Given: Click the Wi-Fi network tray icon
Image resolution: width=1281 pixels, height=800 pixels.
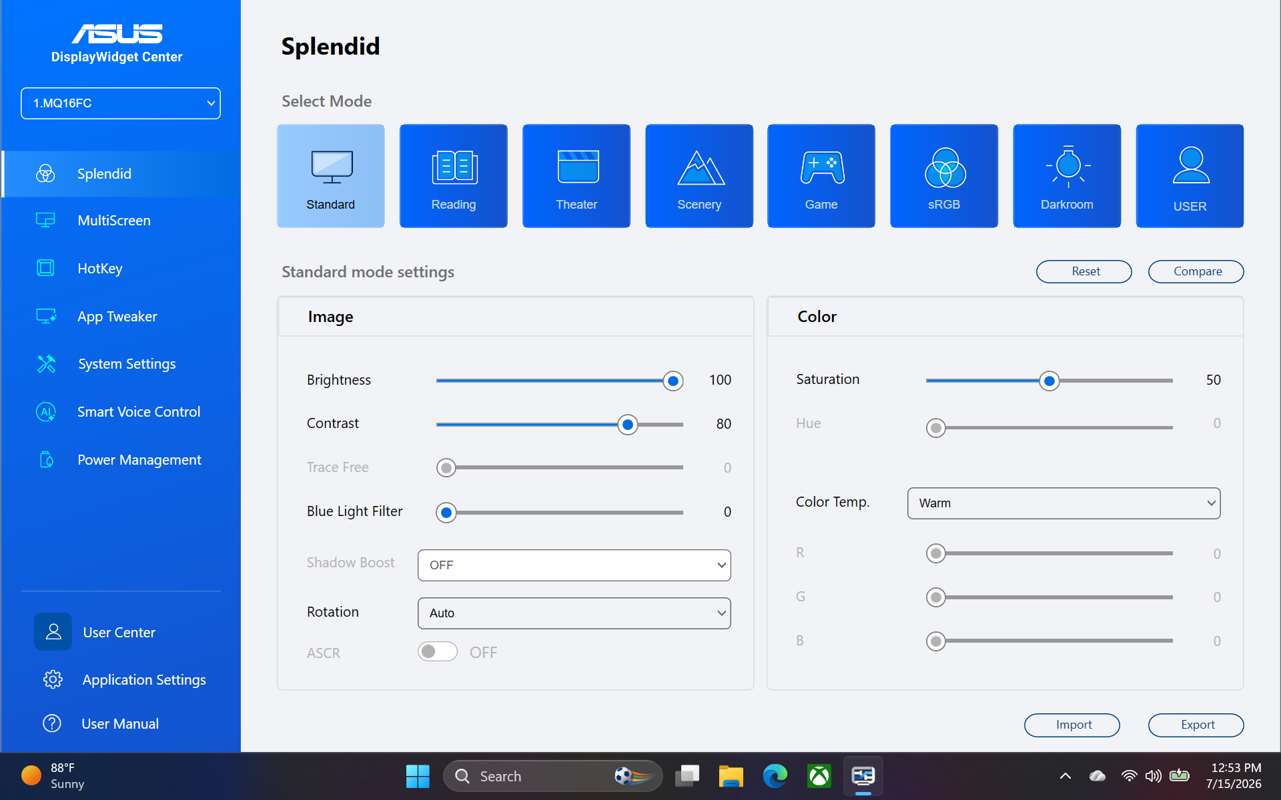Looking at the screenshot, I should click(x=1129, y=776).
